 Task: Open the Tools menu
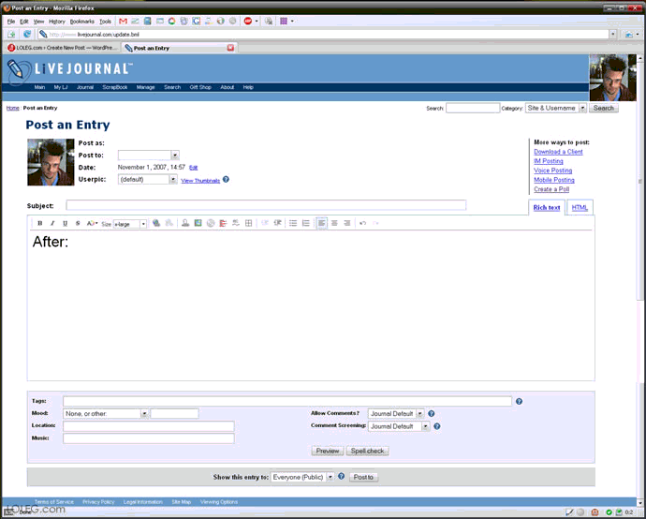coord(105,22)
